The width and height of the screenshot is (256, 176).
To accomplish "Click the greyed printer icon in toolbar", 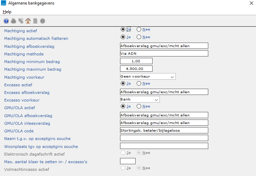I will pos(13,21).
